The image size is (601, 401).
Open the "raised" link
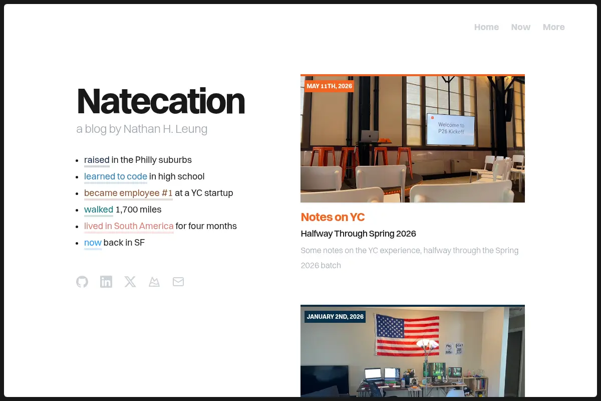tap(97, 160)
